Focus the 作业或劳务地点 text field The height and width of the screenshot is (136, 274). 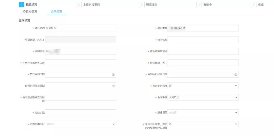click(203, 51)
